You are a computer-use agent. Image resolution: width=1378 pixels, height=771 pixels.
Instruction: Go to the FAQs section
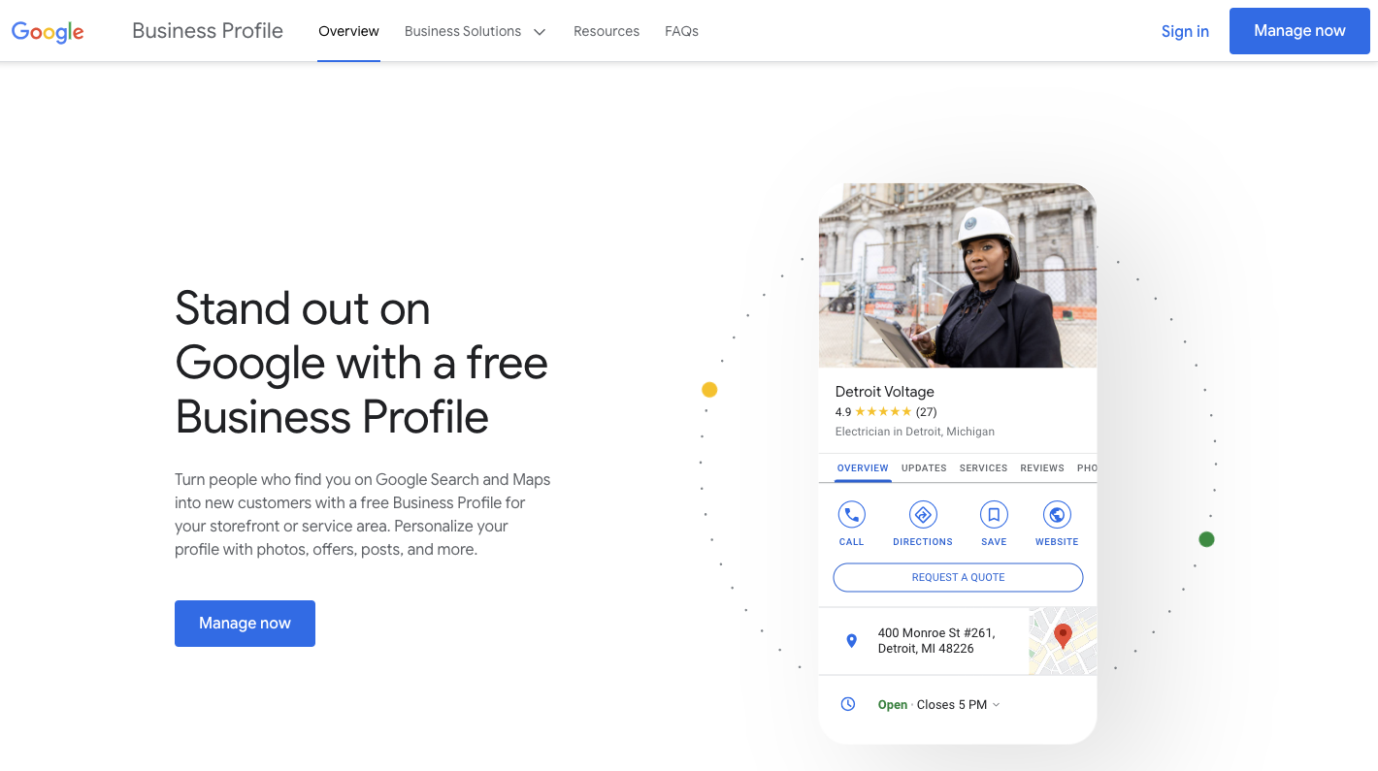(x=681, y=31)
